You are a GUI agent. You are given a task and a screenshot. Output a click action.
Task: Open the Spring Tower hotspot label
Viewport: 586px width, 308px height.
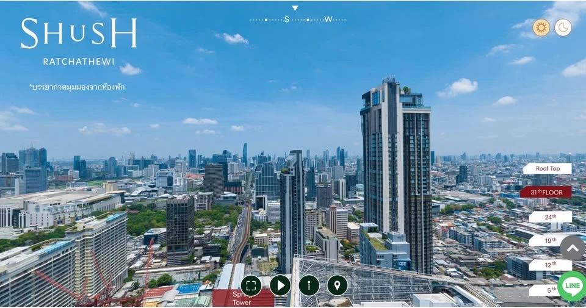(x=243, y=298)
